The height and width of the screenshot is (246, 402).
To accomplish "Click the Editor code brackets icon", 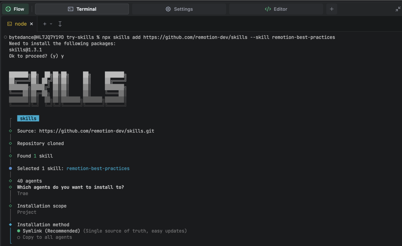I will [268, 9].
